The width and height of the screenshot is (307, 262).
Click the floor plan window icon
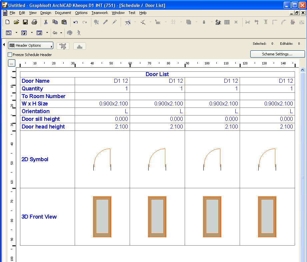coord(9,33)
